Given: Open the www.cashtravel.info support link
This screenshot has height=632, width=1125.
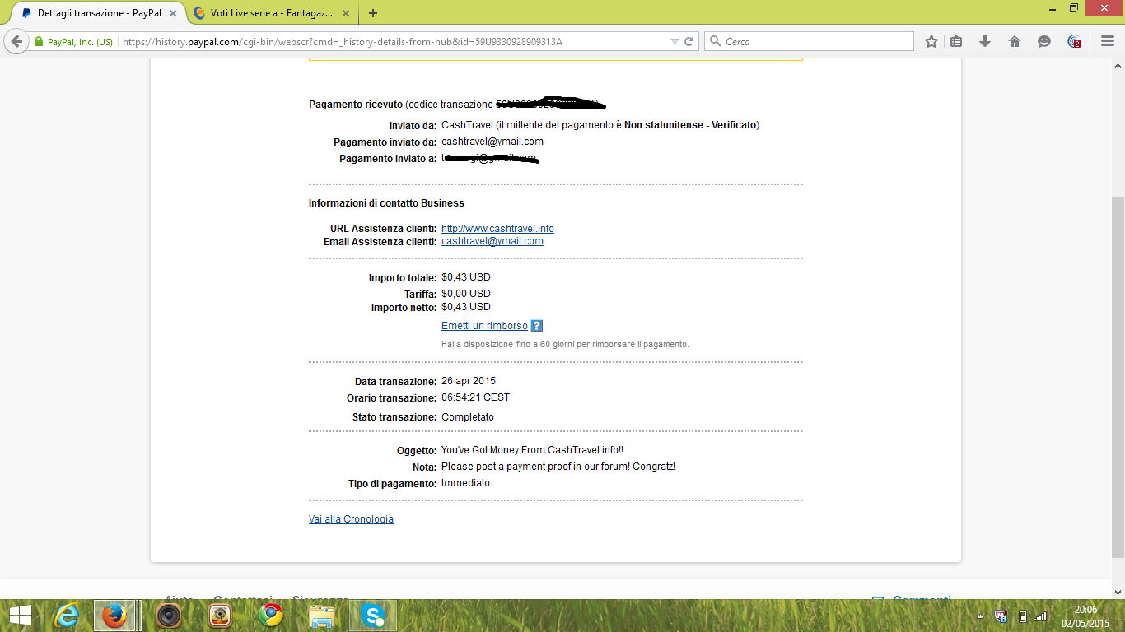Looking at the screenshot, I should (x=497, y=229).
